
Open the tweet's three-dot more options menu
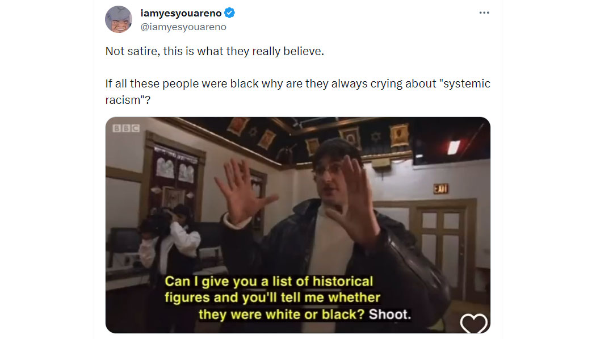(484, 13)
